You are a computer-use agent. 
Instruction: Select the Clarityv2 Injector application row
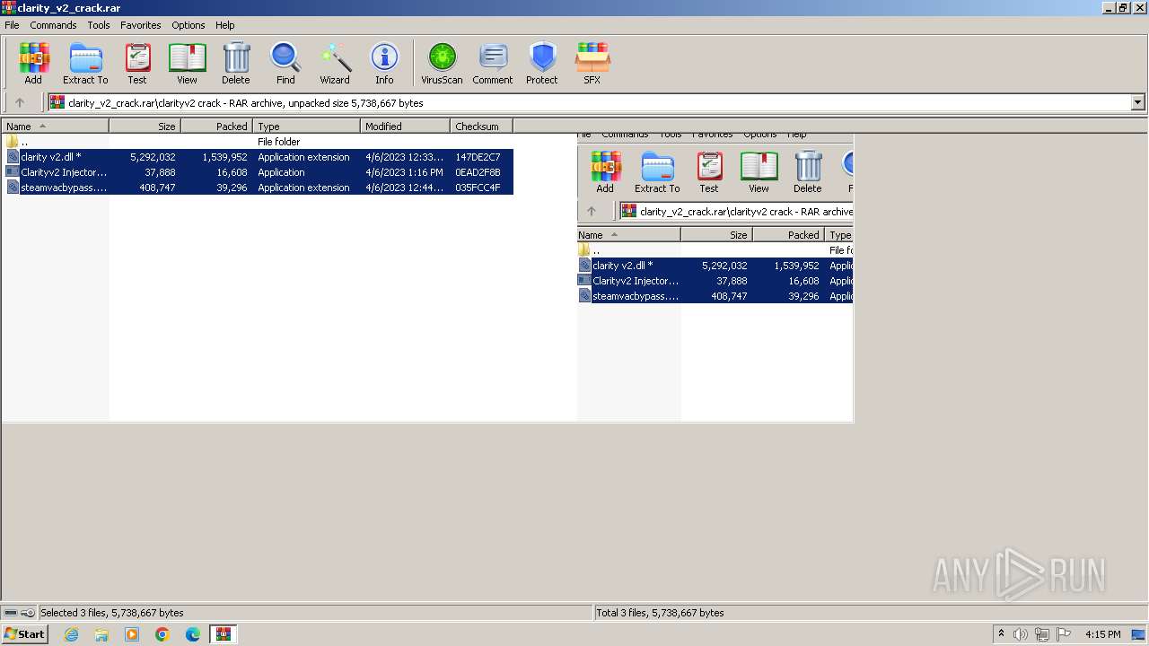click(x=259, y=172)
